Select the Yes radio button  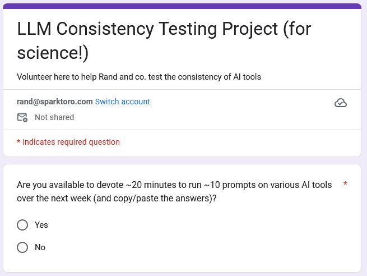click(x=22, y=225)
